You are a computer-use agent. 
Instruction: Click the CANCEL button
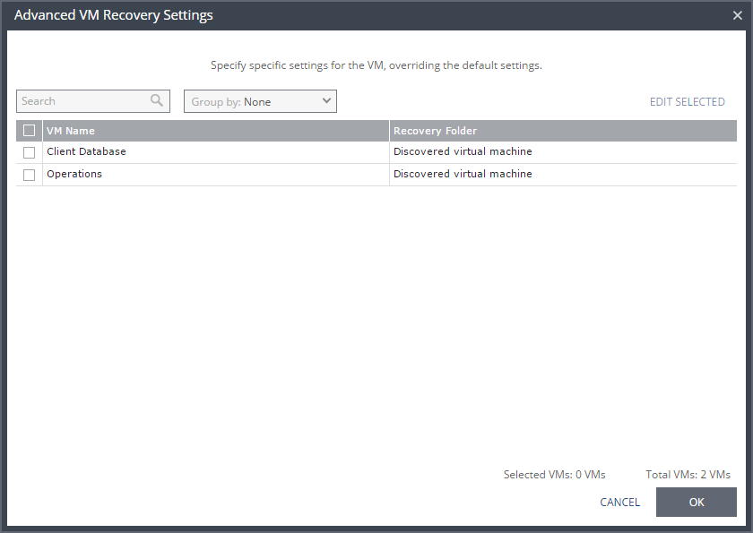(620, 503)
